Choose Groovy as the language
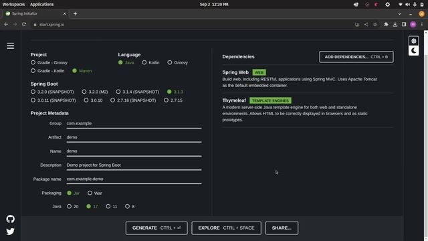The width and height of the screenshot is (428, 241). pyautogui.click(x=178, y=62)
